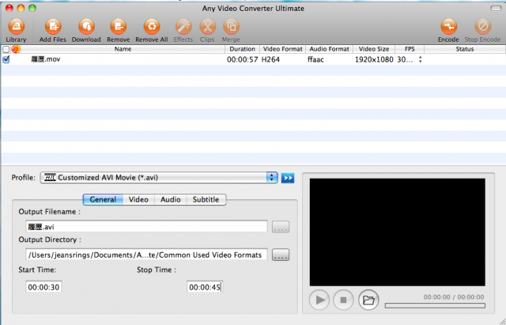Click the FPS column header
506x325 pixels.
tap(410, 49)
